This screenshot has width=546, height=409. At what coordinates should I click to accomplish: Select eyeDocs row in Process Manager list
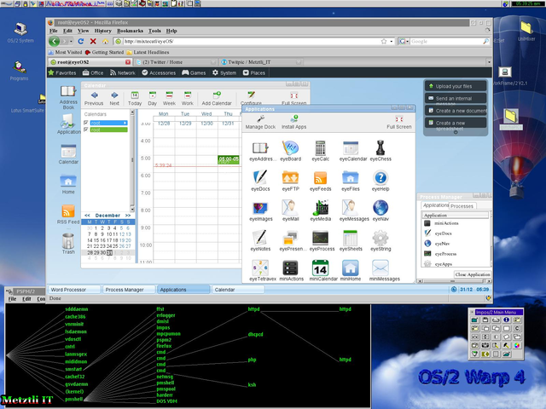point(455,233)
